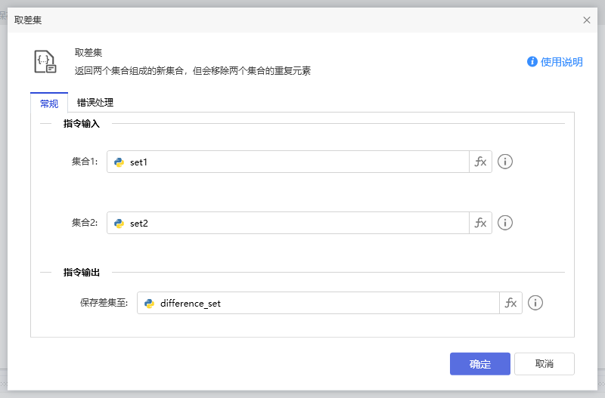Show the info tooltip icon for 集合2
The height and width of the screenshot is (398, 605).
coord(505,223)
